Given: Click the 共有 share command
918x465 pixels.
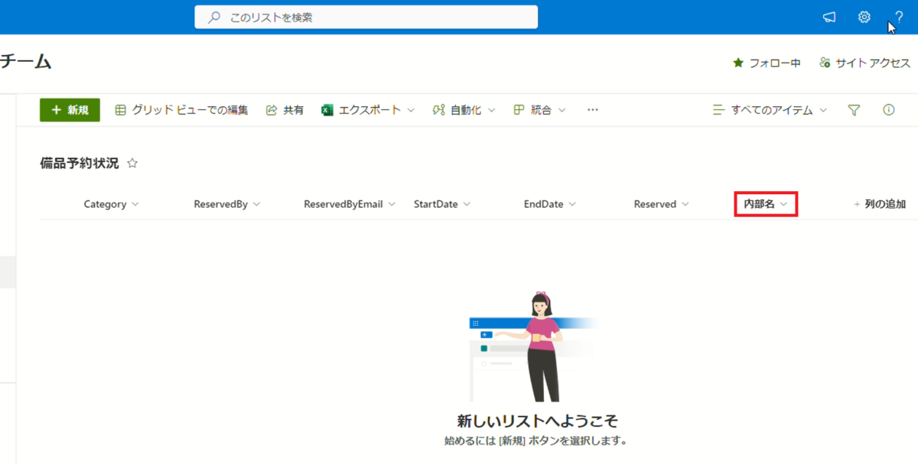Looking at the screenshot, I should coord(285,110).
